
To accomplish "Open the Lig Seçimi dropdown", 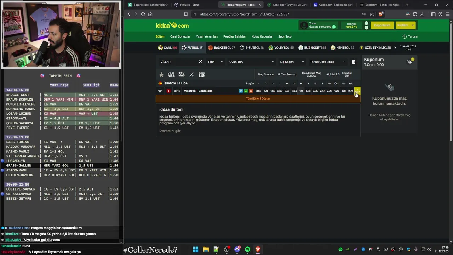I will point(292,62).
